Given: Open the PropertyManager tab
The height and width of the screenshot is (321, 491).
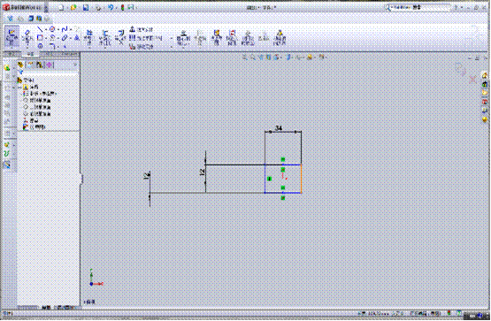Looking at the screenshot, I should (30, 65).
